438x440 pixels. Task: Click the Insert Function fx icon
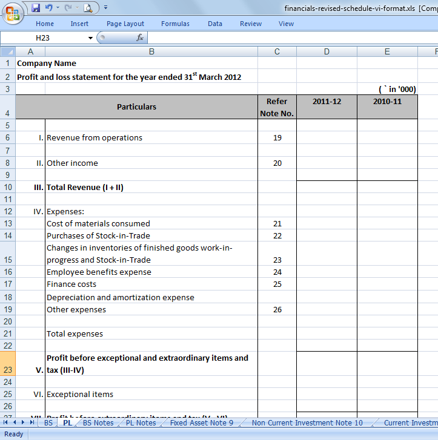coord(139,38)
